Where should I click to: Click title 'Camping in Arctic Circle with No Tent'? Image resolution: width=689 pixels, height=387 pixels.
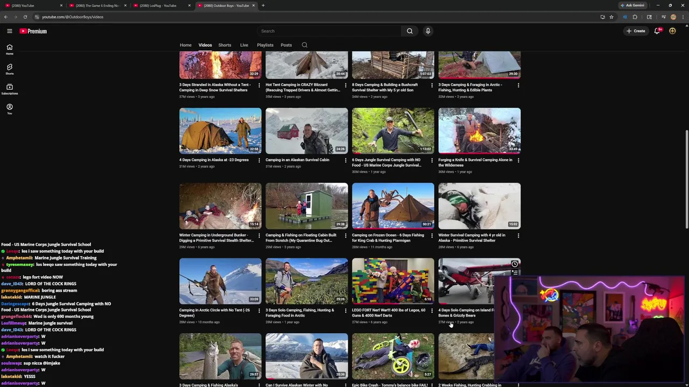point(214,313)
